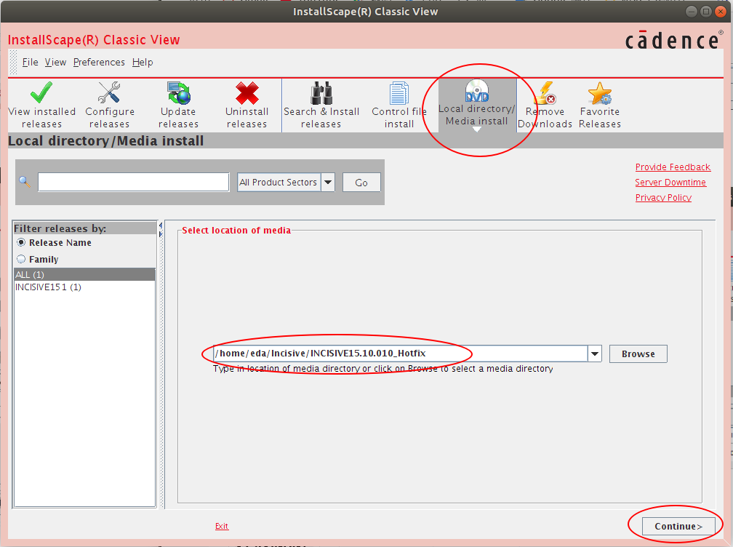
Task: Click the magnifier search icon
Action: (x=25, y=182)
